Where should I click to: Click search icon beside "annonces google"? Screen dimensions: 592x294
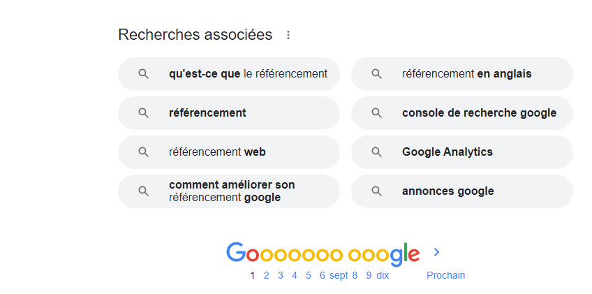pos(376,191)
